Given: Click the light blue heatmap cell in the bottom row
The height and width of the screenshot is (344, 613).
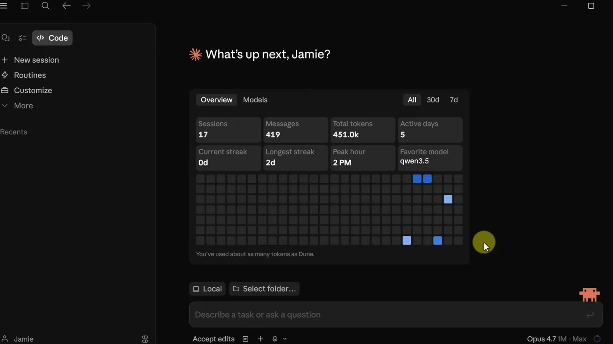Looking at the screenshot, I should click(x=407, y=240).
